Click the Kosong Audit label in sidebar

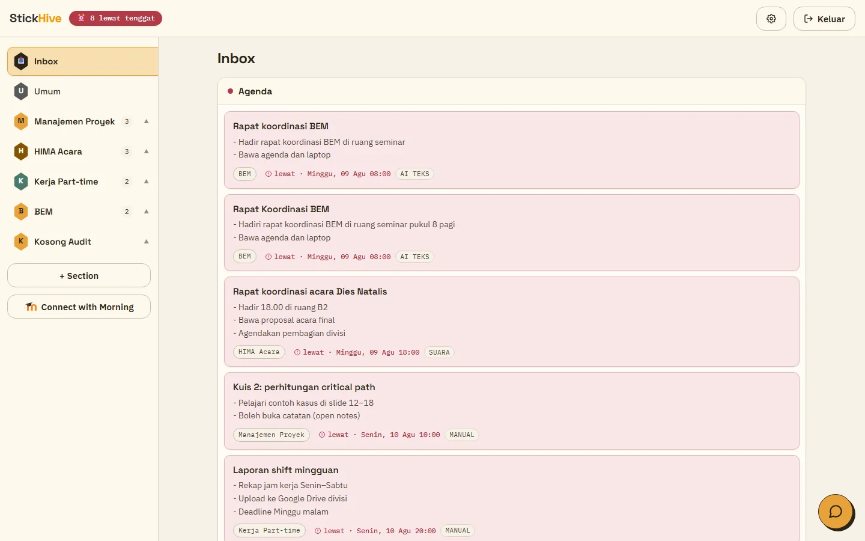tap(62, 242)
